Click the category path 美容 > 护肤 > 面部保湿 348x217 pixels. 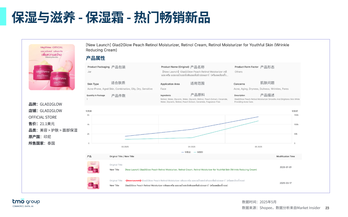[x=59, y=130]
